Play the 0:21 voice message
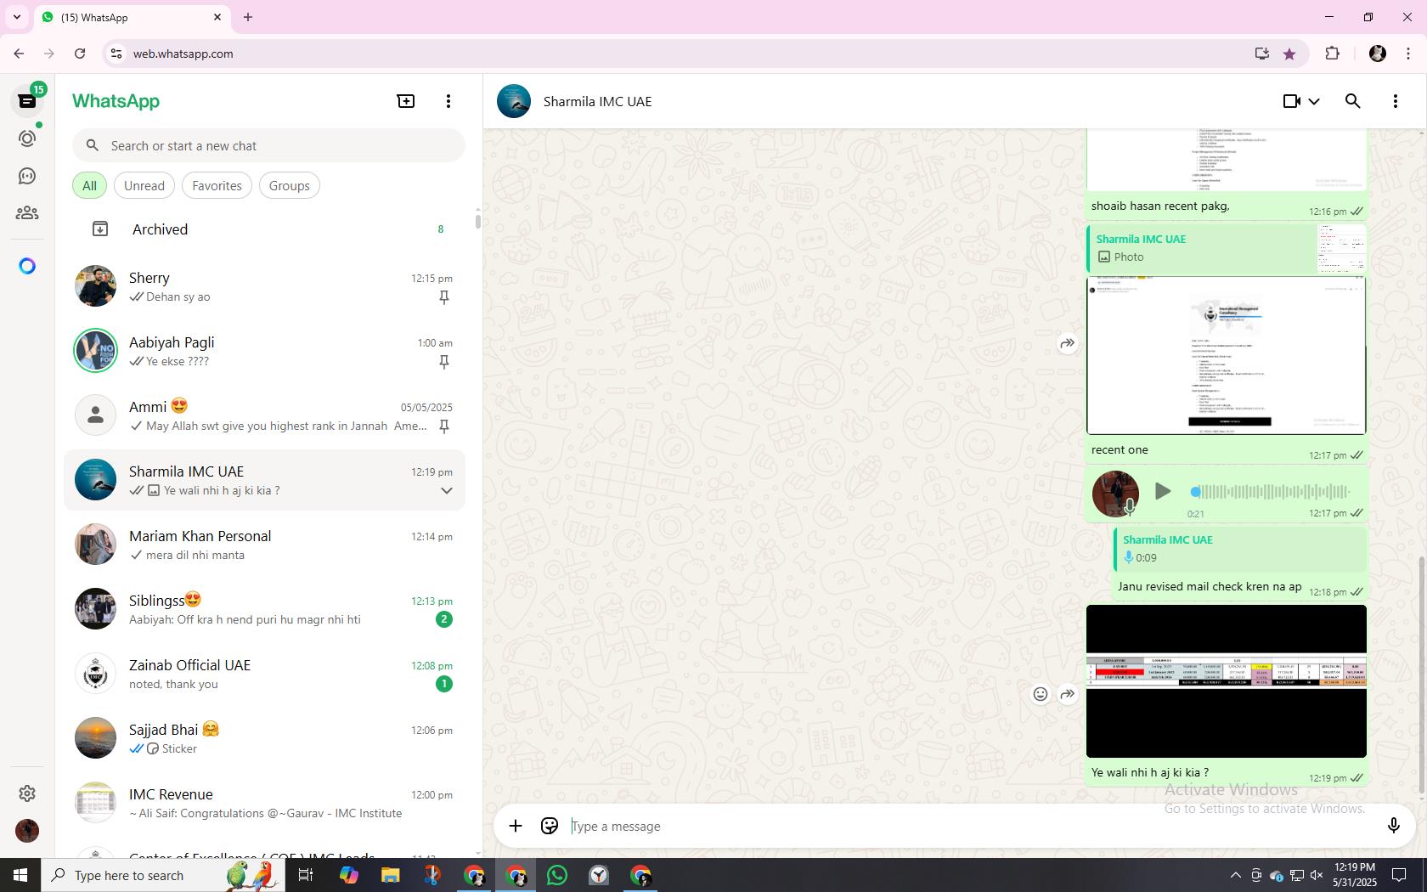The image size is (1427, 892). 1163,491
